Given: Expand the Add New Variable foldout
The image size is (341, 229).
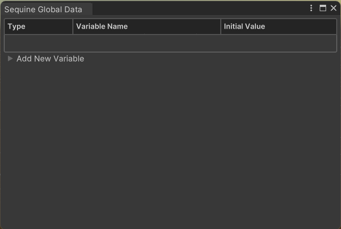Looking at the screenshot, I should (10, 58).
